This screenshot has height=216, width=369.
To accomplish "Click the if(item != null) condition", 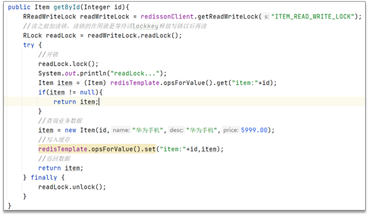I will [71, 93].
